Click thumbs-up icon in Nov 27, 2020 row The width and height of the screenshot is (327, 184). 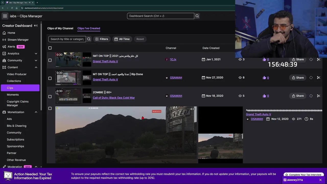click(264, 77)
